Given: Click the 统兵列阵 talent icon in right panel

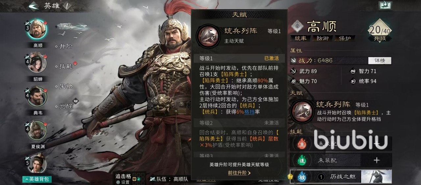Looking at the screenshot, I should point(301,112).
